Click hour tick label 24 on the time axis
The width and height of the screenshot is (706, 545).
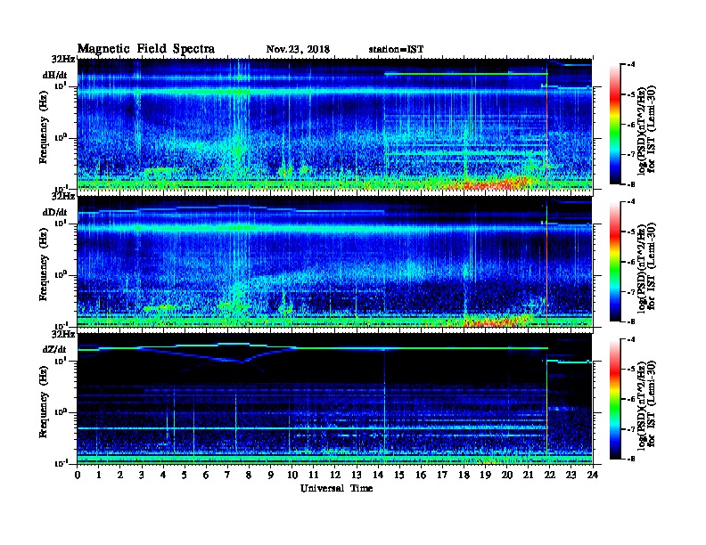(x=593, y=476)
